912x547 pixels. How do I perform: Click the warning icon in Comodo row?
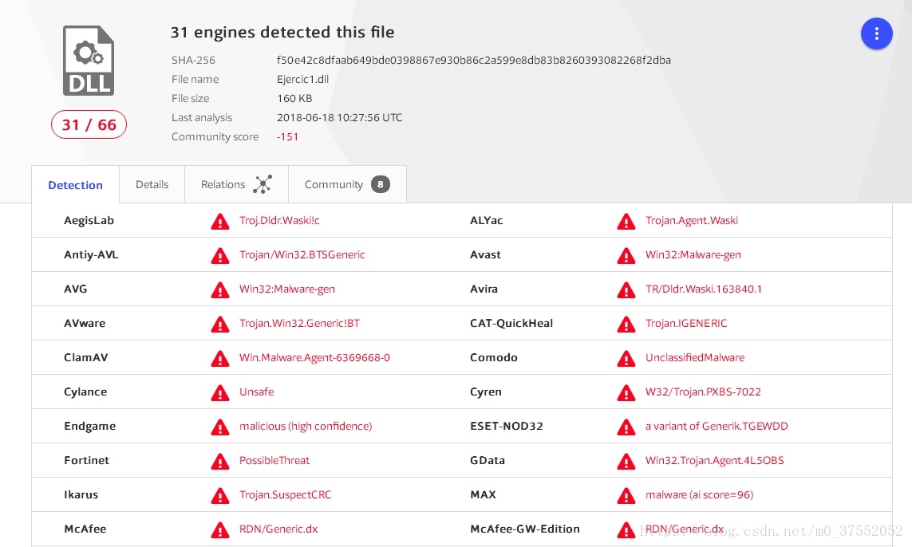(626, 359)
